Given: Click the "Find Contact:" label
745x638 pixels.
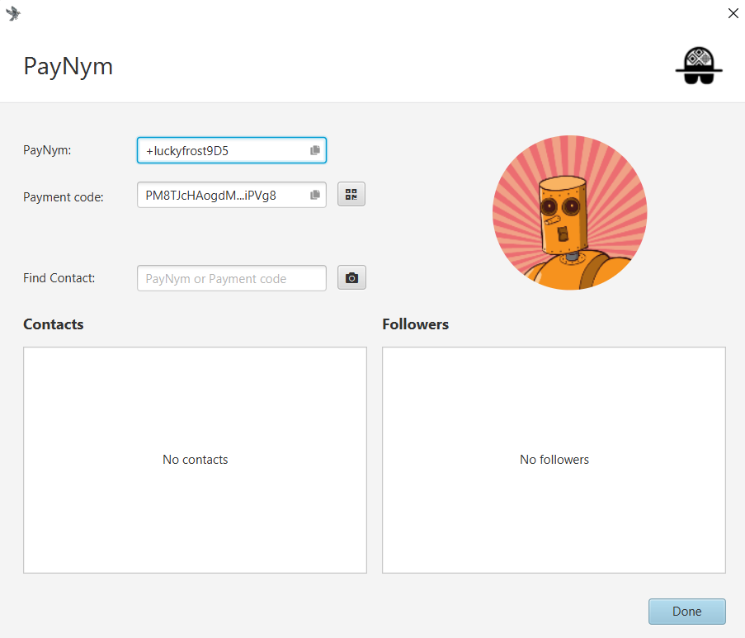Looking at the screenshot, I should coord(59,278).
